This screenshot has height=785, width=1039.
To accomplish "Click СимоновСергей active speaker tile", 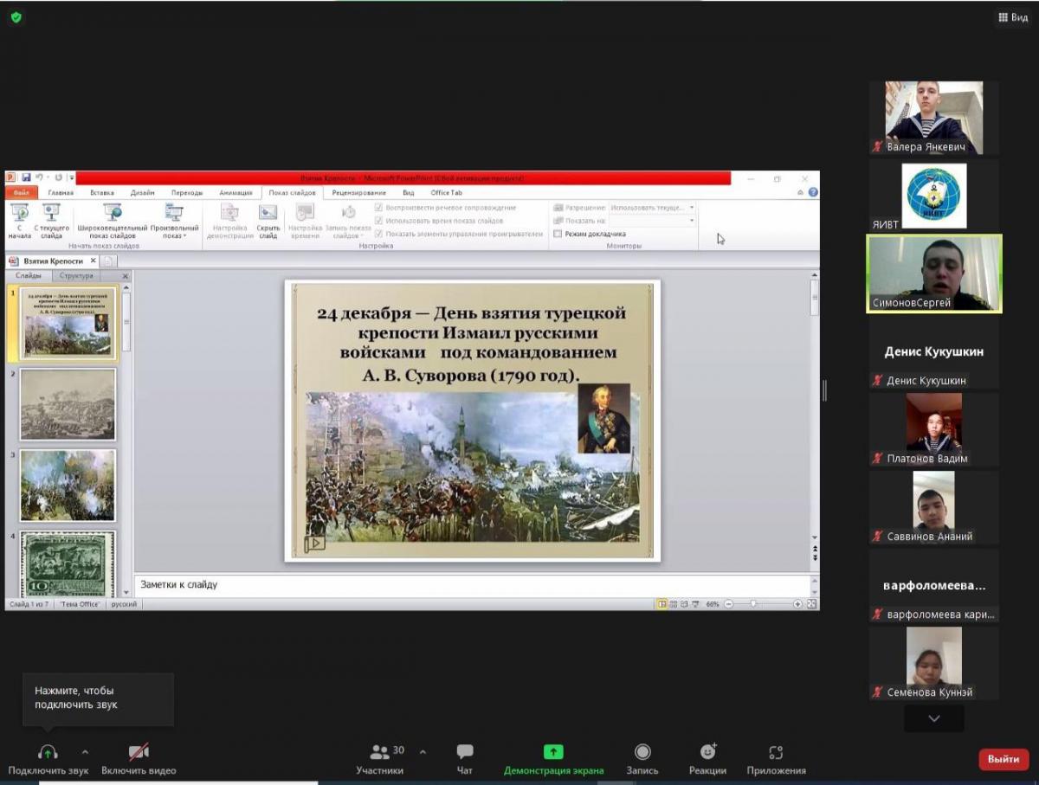I will [x=935, y=273].
